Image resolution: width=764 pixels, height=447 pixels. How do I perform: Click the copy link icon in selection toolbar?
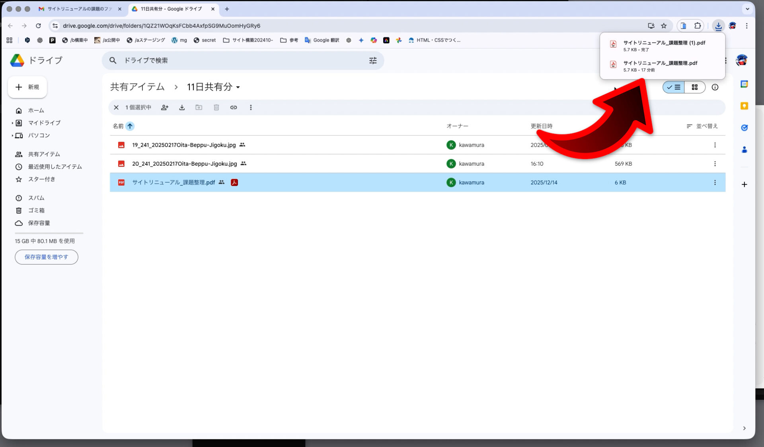(234, 107)
